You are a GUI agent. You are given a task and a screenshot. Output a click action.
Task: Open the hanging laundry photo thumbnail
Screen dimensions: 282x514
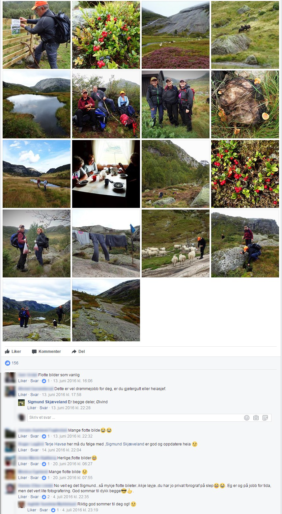click(x=106, y=243)
